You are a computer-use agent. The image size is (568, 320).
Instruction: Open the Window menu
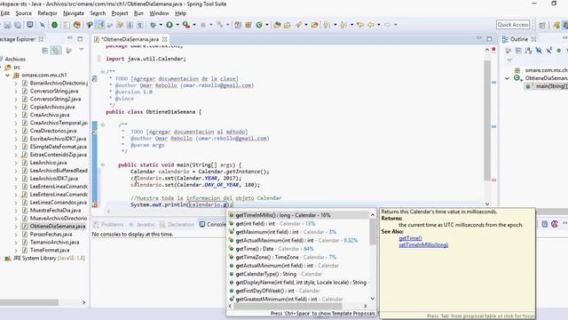click(159, 13)
